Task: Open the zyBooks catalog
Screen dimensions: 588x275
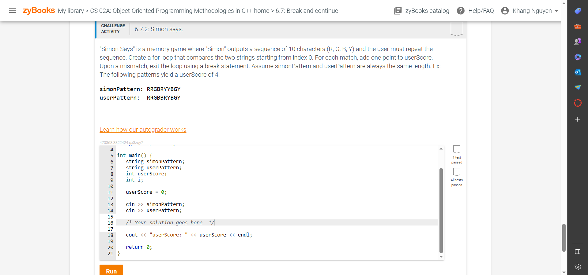Action: pos(421,11)
